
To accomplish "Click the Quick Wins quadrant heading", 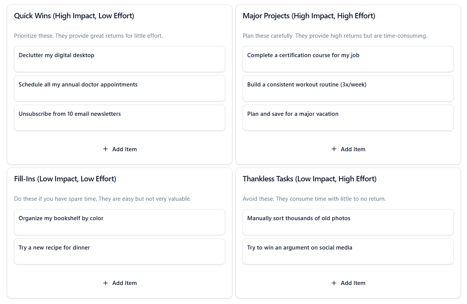I will (74, 16).
